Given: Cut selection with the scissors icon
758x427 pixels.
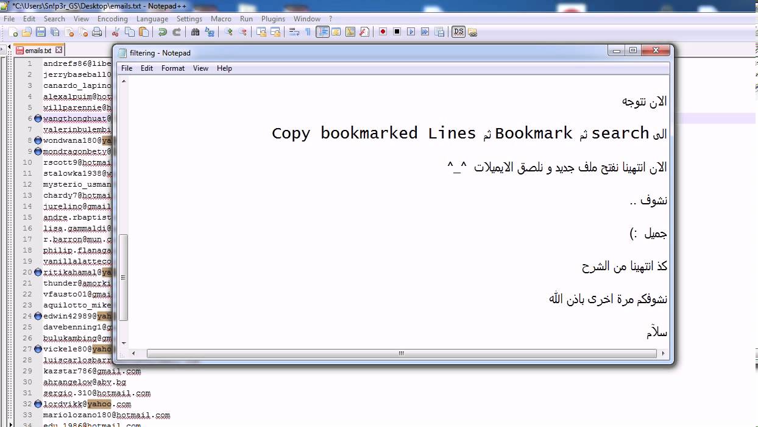Looking at the screenshot, I should 115,32.
